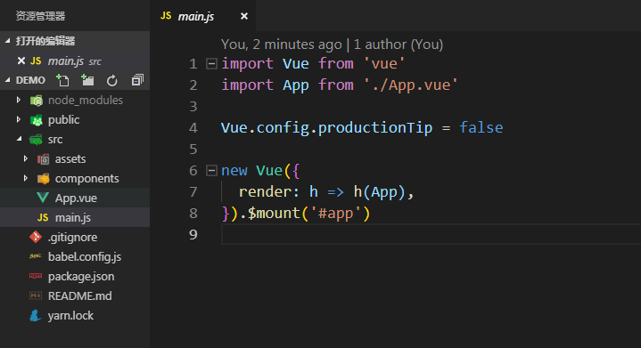Click the 资源管理器 panel title
This screenshot has width=641, height=348.
point(40,16)
